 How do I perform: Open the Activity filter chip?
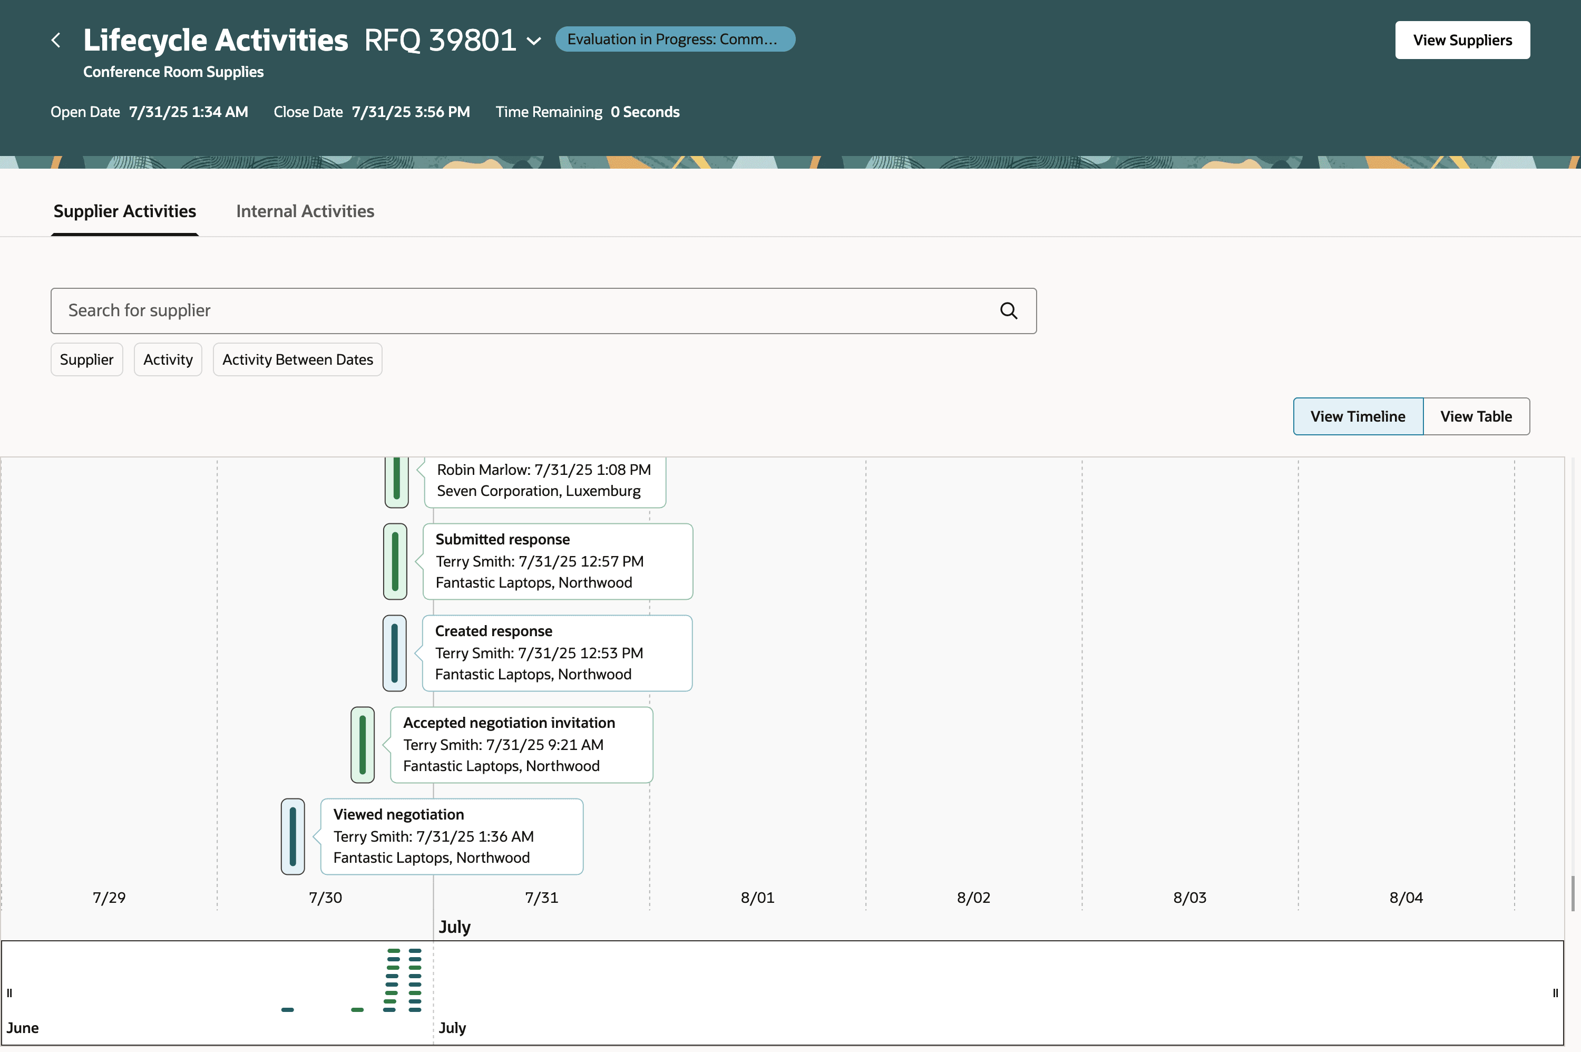[168, 359]
